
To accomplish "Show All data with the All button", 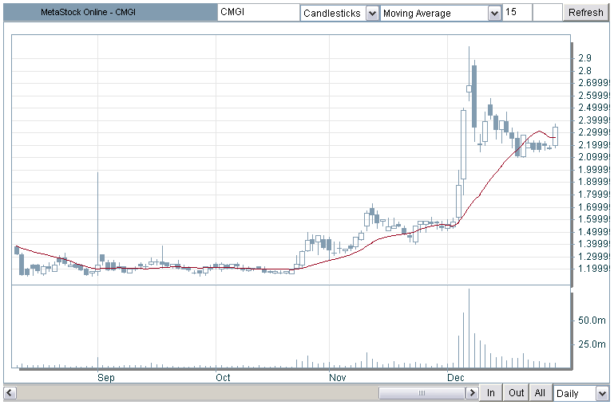I will point(540,392).
